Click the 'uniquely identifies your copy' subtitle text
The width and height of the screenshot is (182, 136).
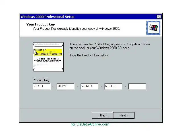76,29
